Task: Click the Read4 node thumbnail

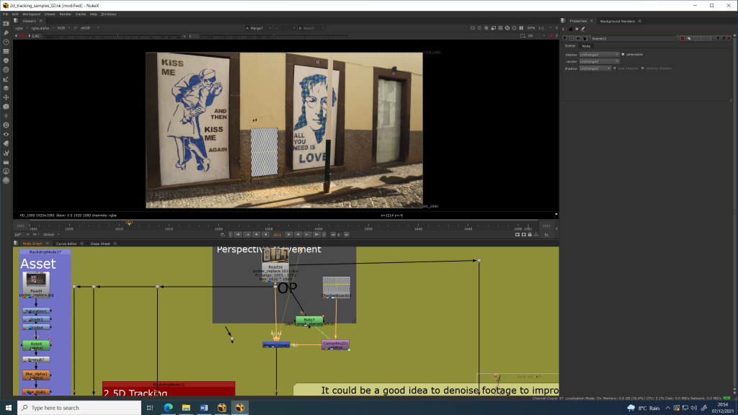Action: [36, 280]
